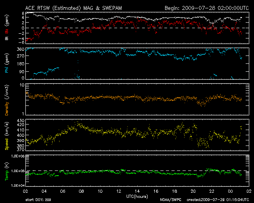Click the '430' tick on the Speed axis
Image resolution: width=254 pixels, height=203 pixels.
tap(21, 121)
